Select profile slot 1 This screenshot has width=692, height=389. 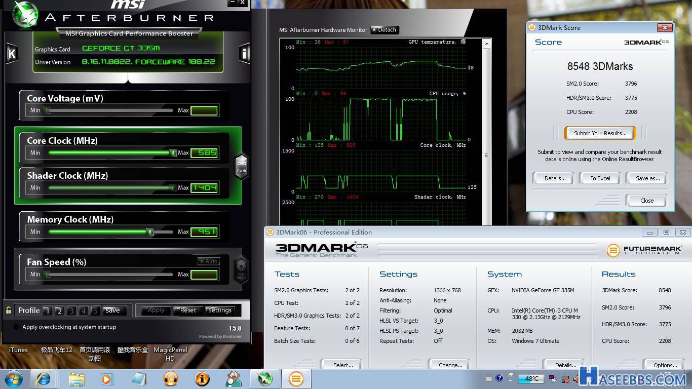pos(47,310)
